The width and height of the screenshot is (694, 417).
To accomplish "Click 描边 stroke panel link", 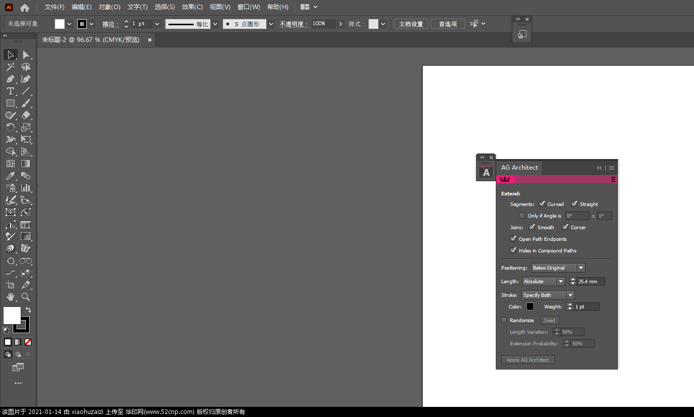I will point(110,24).
